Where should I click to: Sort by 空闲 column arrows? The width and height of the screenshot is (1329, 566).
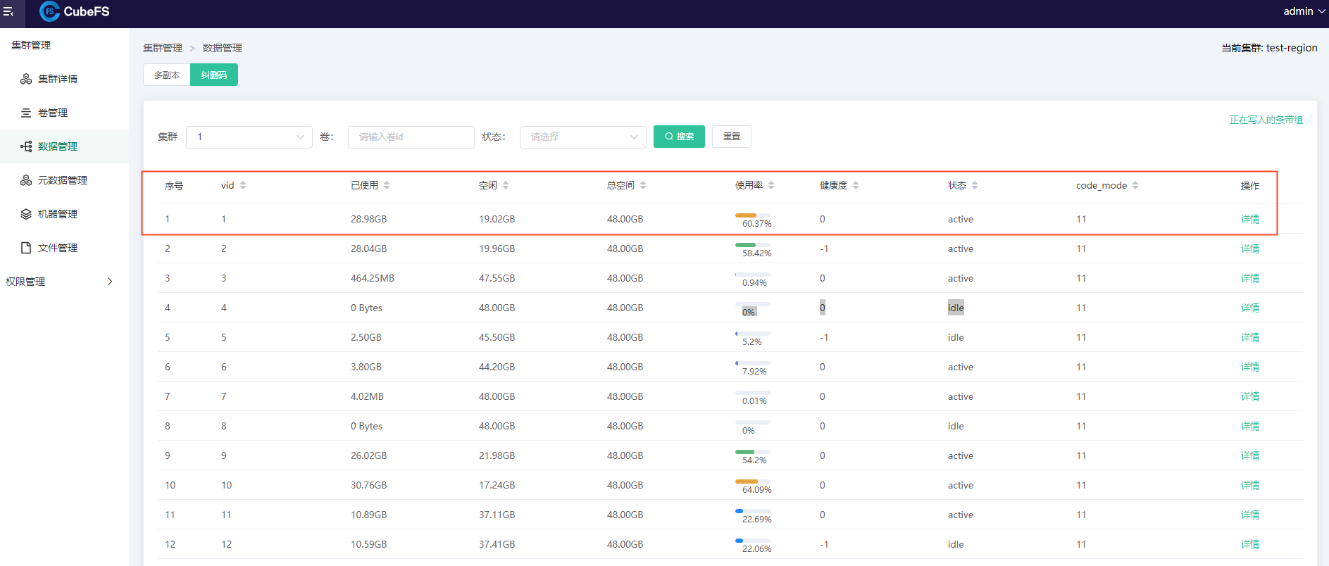coord(506,185)
